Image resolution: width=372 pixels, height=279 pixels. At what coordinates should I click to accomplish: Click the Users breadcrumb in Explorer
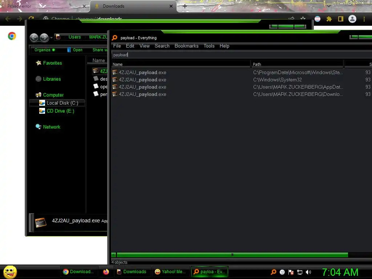pyautogui.click(x=75, y=37)
